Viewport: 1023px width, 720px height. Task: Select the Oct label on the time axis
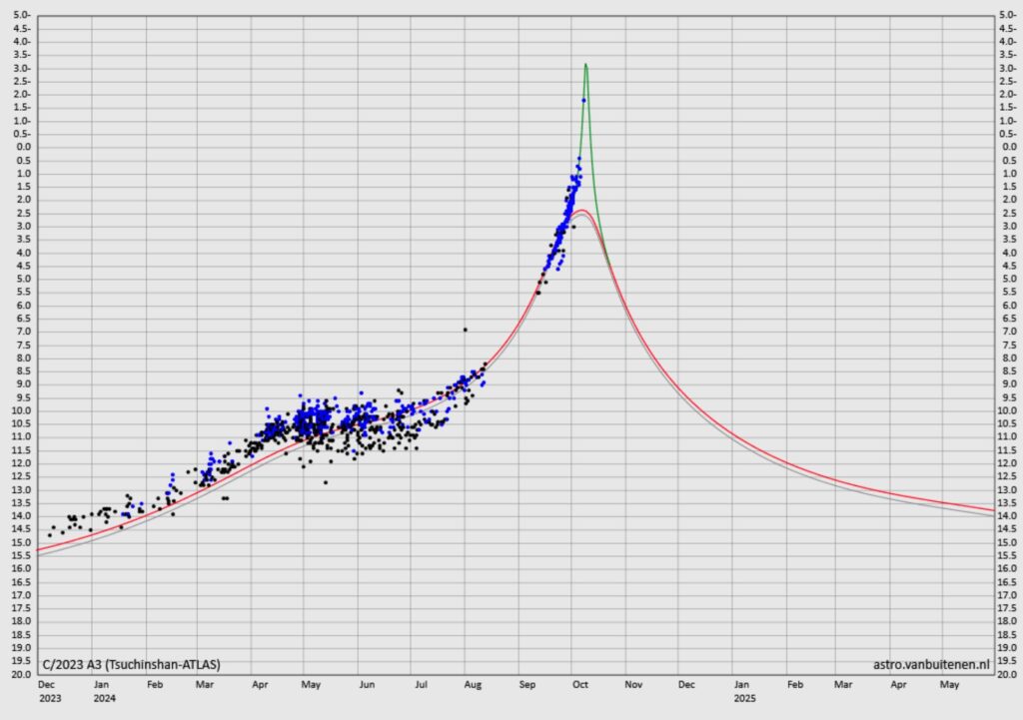pos(580,685)
